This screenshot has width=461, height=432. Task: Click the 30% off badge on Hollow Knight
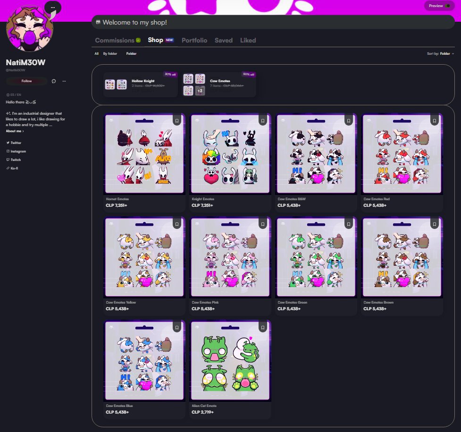[x=170, y=75]
